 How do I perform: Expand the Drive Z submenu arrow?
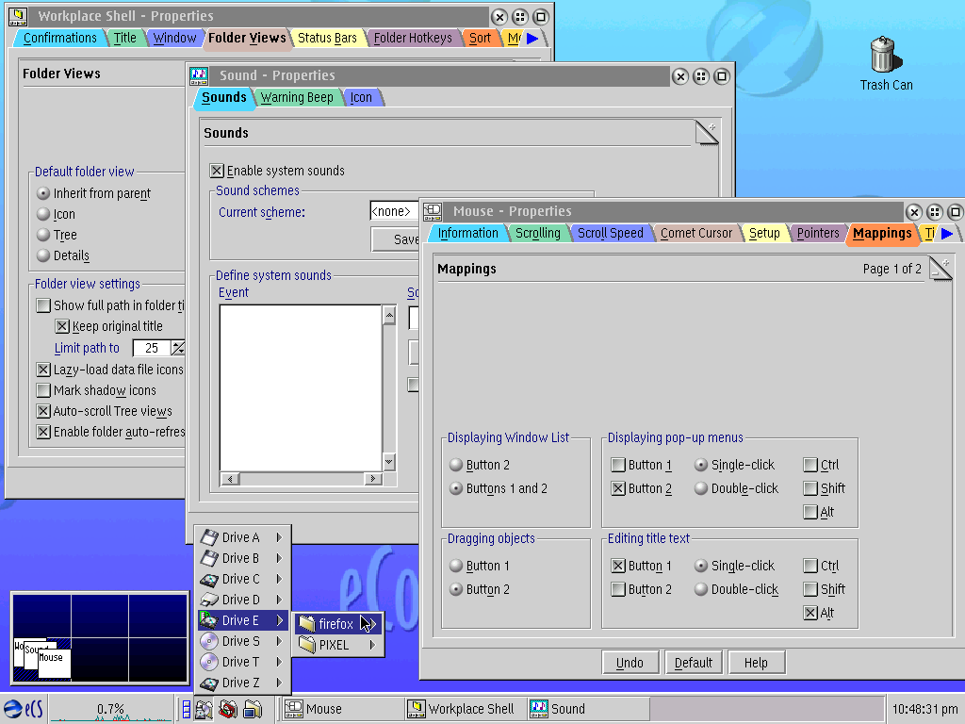click(279, 683)
